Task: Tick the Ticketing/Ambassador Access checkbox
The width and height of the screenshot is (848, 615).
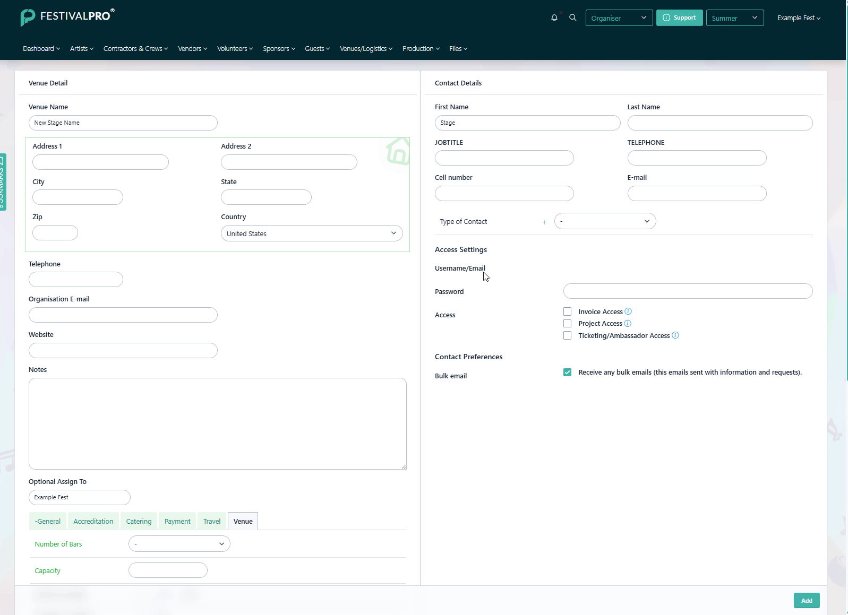Action: [x=568, y=335]
